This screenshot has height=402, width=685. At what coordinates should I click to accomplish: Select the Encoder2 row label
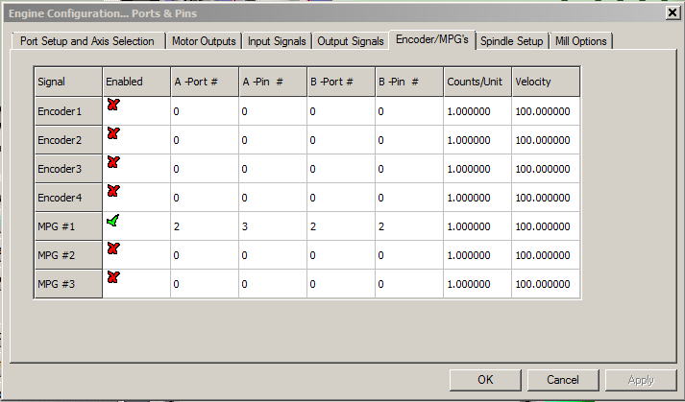(68, 140)
